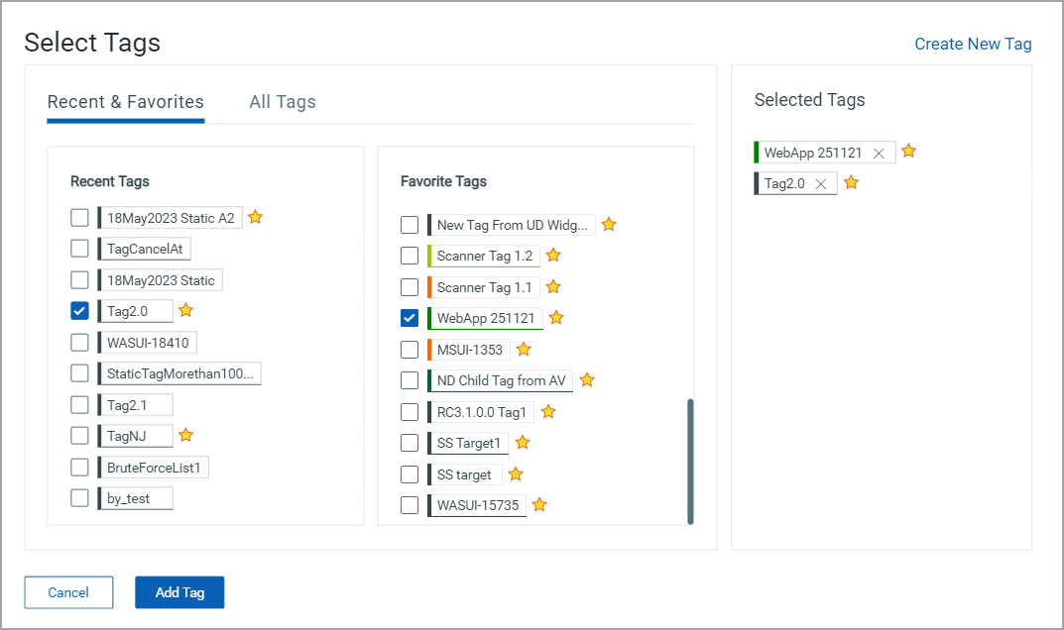Switch to the All Tags tab
Image resolution: width=1064 pixels, height=630 pixels.
[283, 102]
